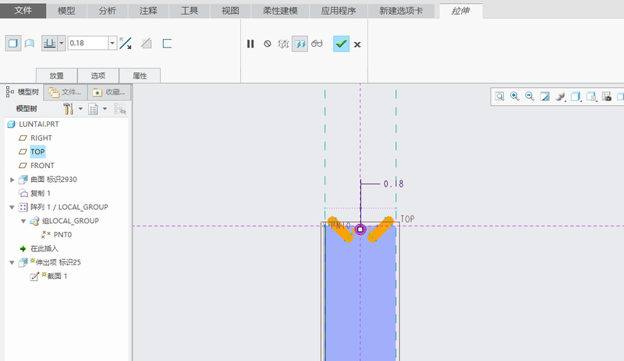The width and height of the screenshot is (624, 361).
Task: Click the 0.18 dimension label in viewport
Action: [x=394, y=184]
